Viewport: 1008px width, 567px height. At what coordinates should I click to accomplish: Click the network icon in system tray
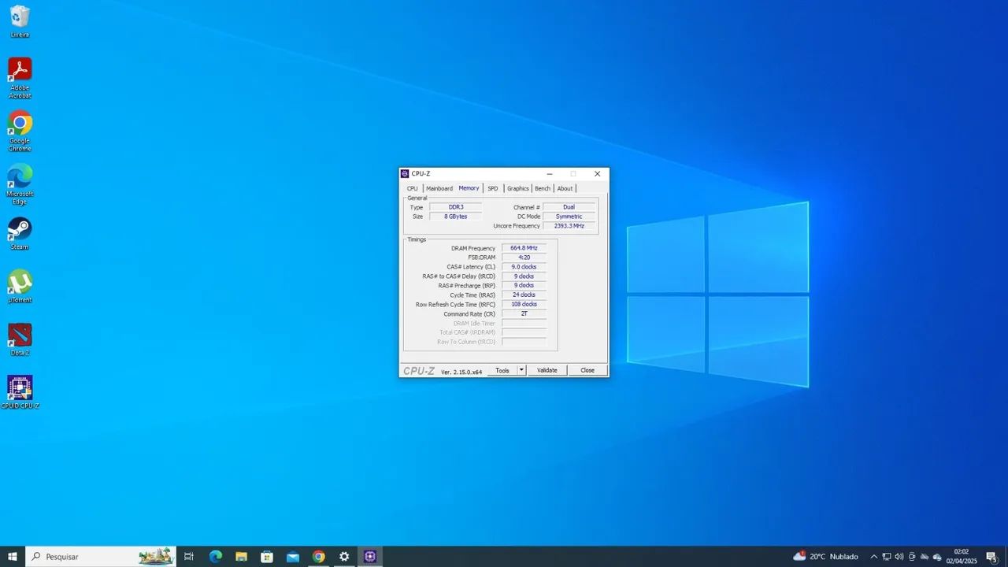pos(886,557)
